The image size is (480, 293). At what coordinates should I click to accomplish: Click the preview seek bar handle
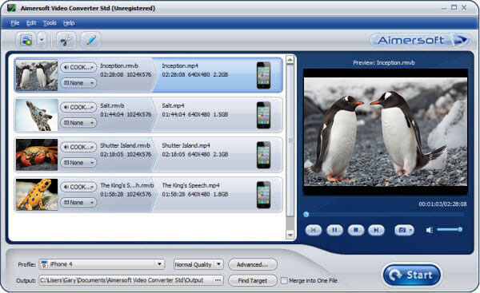(306, 215)
